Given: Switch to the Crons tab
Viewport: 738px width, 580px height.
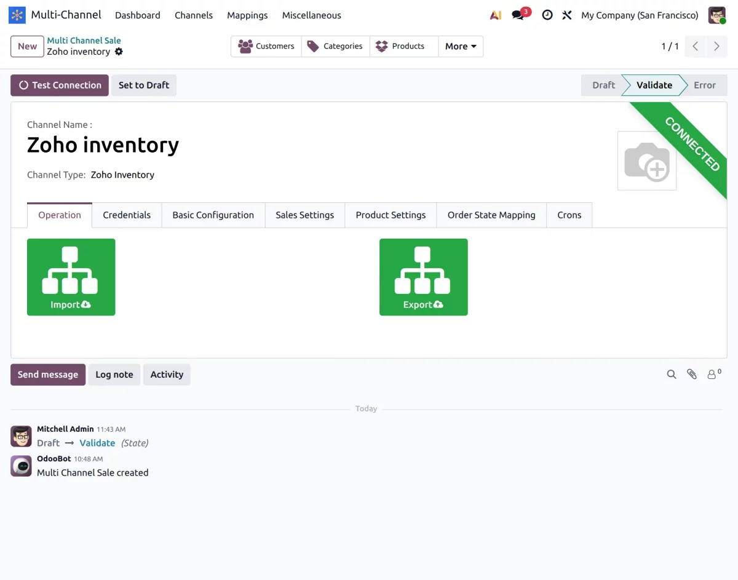Looking at the screenshot, I should [569, 215].
